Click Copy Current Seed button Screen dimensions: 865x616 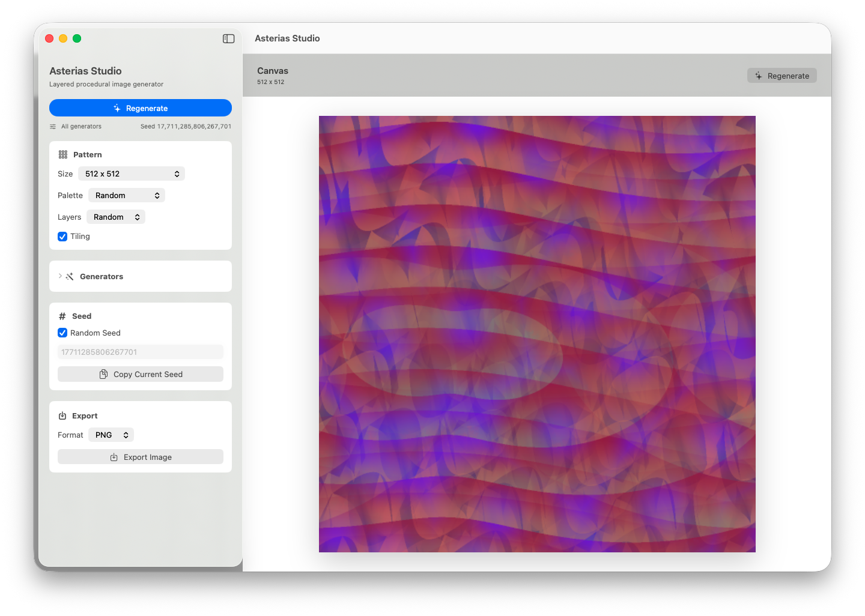[x=141, y=374]
